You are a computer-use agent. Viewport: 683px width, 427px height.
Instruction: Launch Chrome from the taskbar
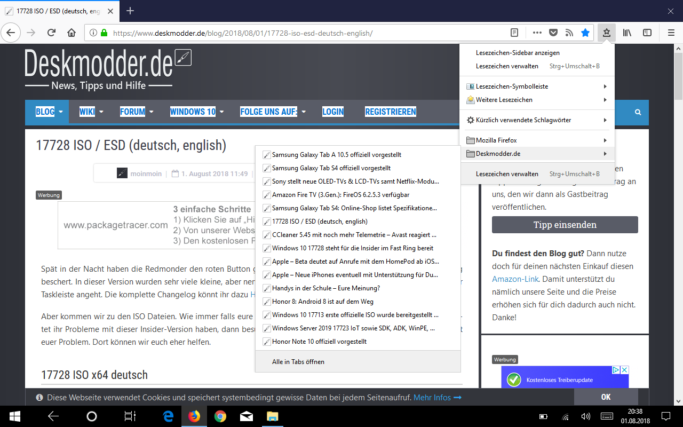tap(220, 416)
